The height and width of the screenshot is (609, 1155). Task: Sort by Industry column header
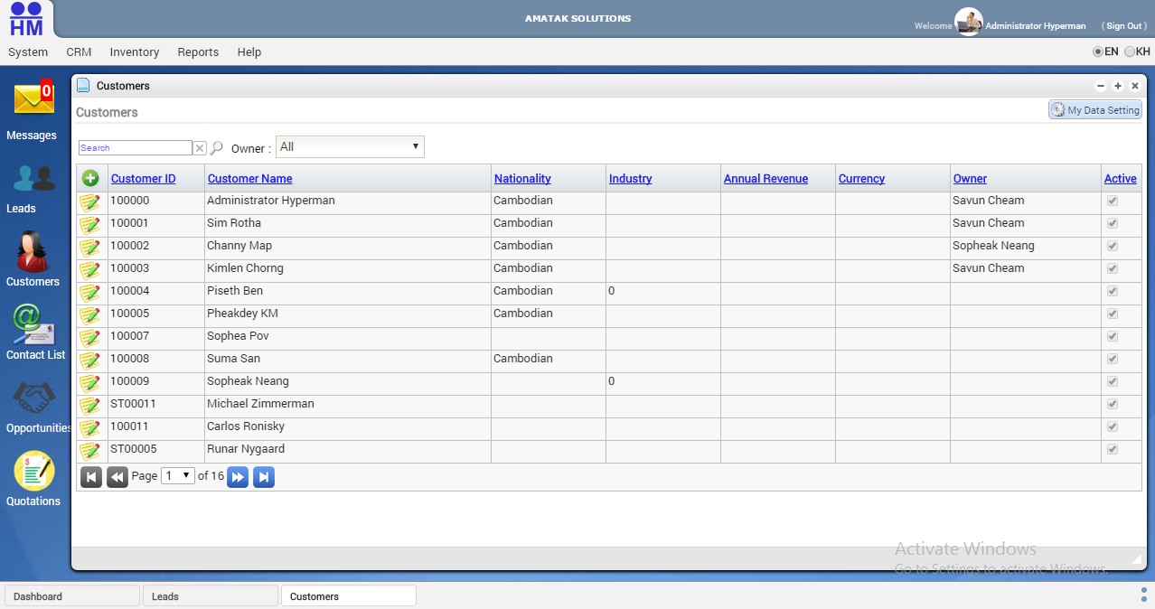click(x=631, y=179)
